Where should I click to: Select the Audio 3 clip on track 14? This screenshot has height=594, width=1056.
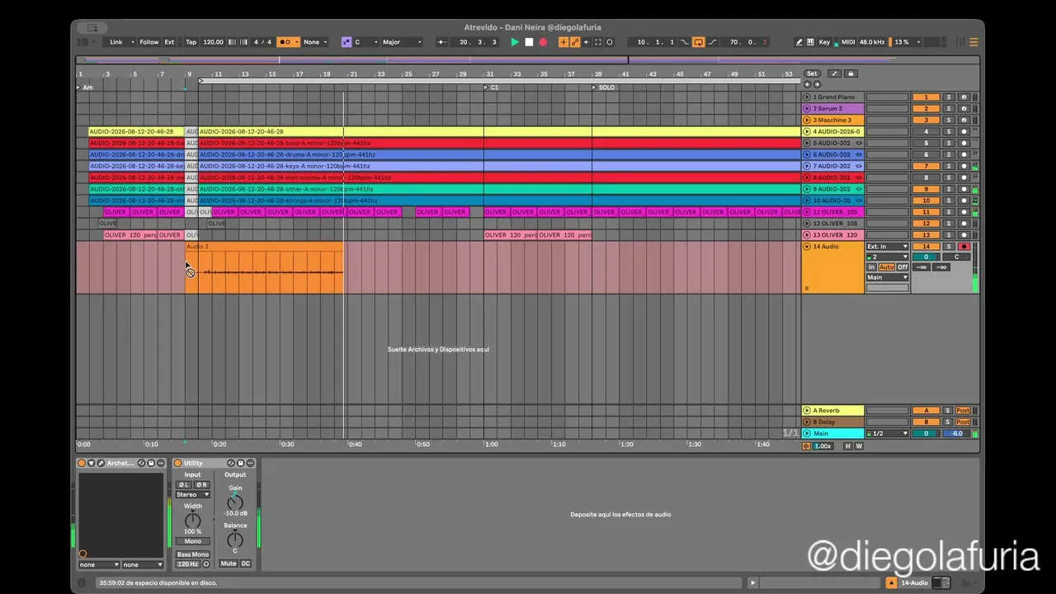[264, 267]
